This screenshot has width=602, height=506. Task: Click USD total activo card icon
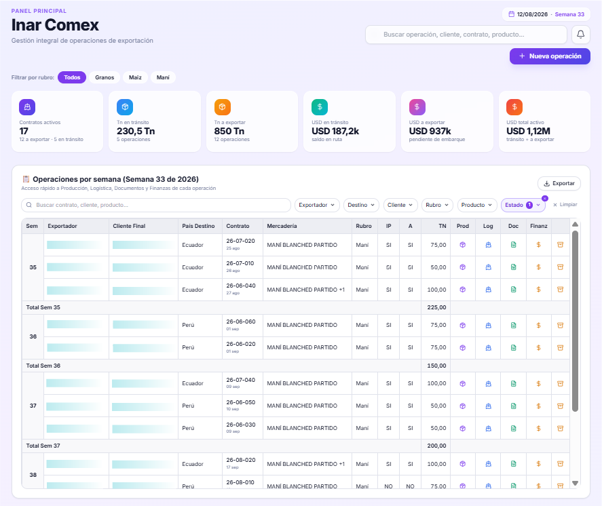(x=514, y=107)
